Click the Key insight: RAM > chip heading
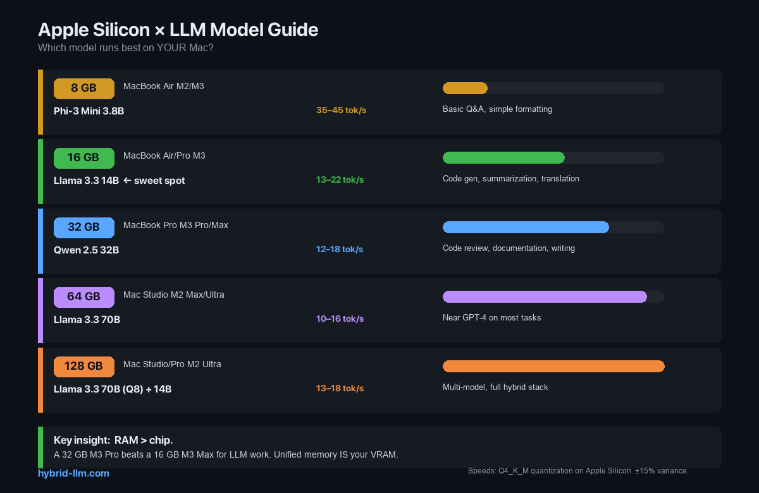This screenshot has height=493, width=759. (x=113, y=440)
